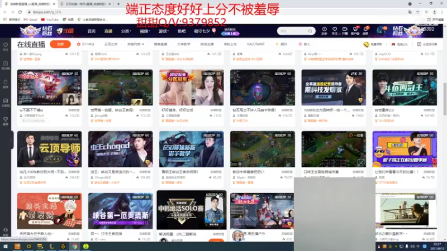Click the 免费领取 ticket icon link

tap(373, 45)
